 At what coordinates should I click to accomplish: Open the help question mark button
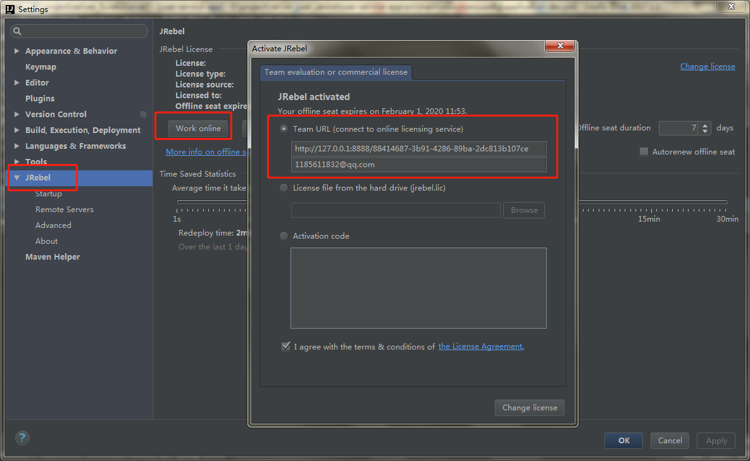[22, 438]
